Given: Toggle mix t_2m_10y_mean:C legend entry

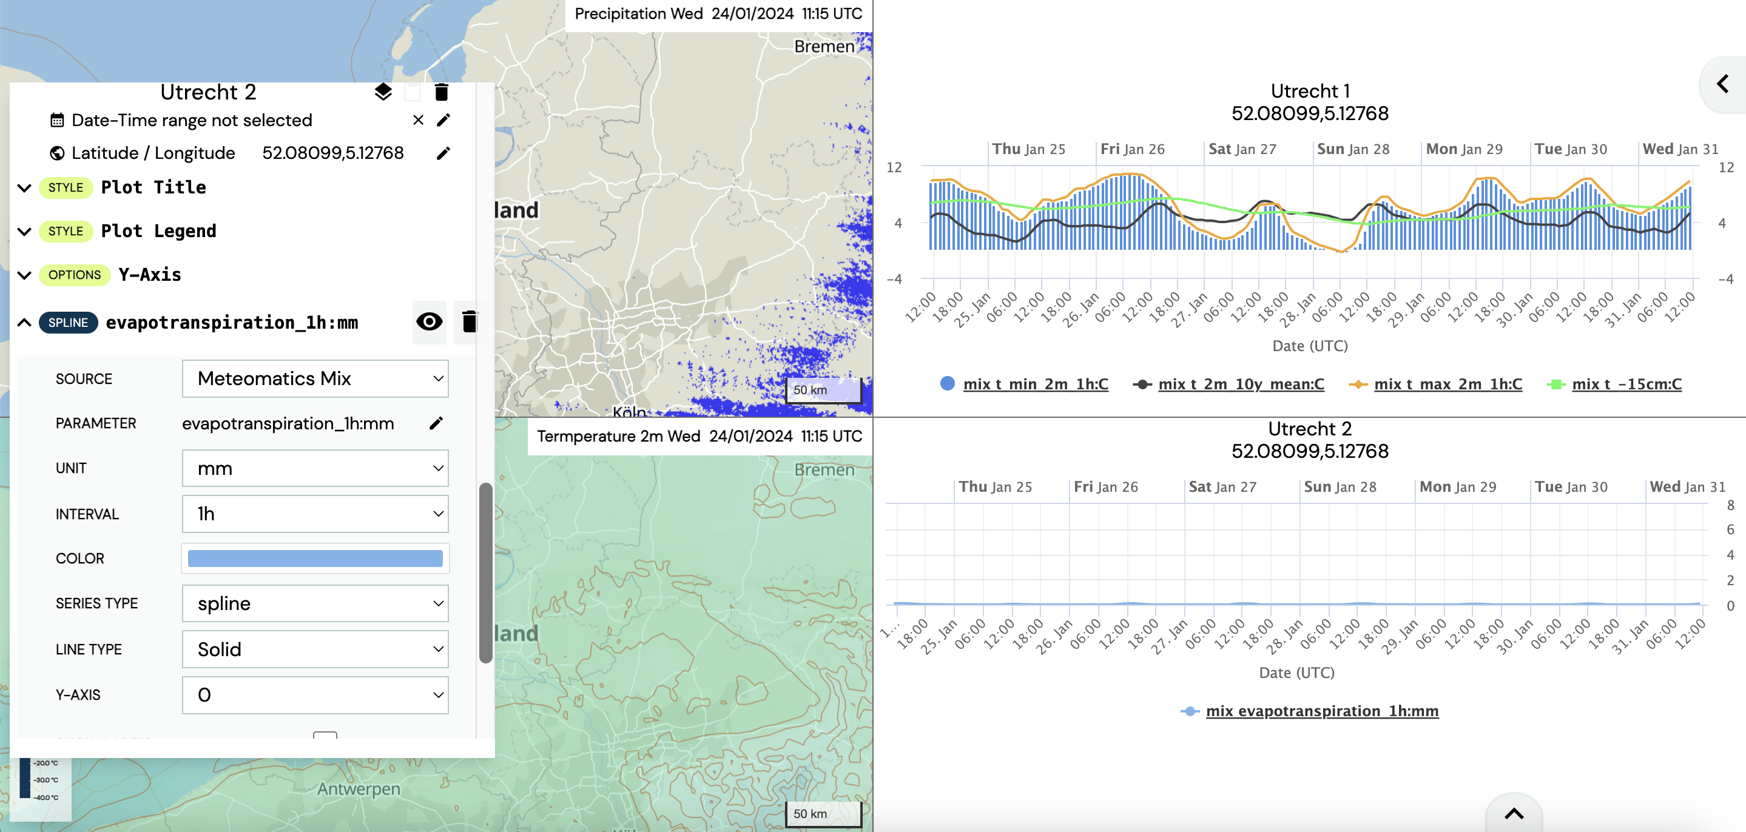Looking at the screenshot, I should 1228,384.
